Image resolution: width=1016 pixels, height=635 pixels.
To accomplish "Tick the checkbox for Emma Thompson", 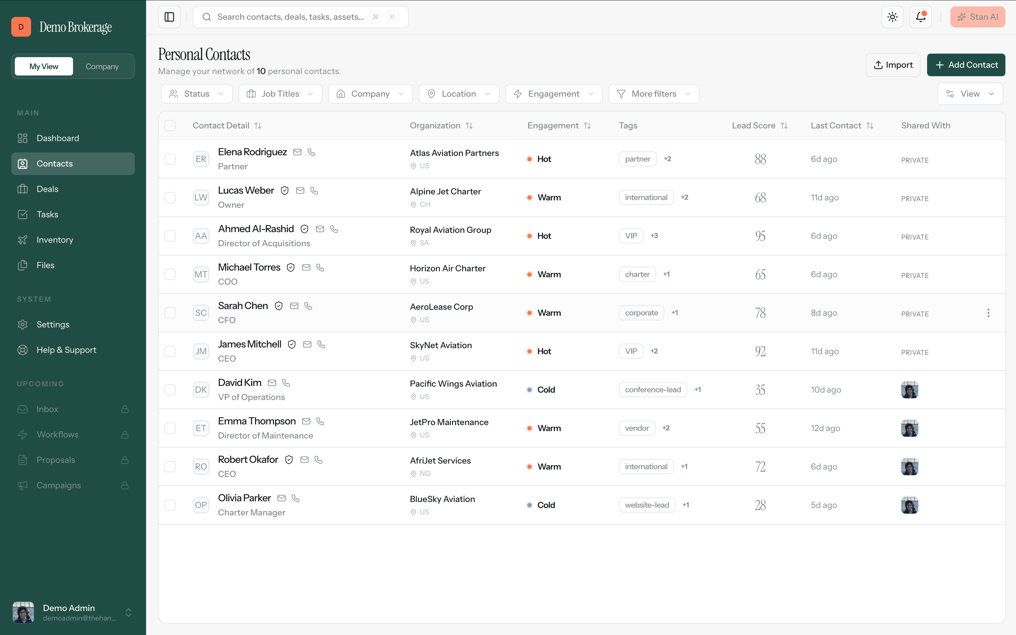I will [170, 428].
